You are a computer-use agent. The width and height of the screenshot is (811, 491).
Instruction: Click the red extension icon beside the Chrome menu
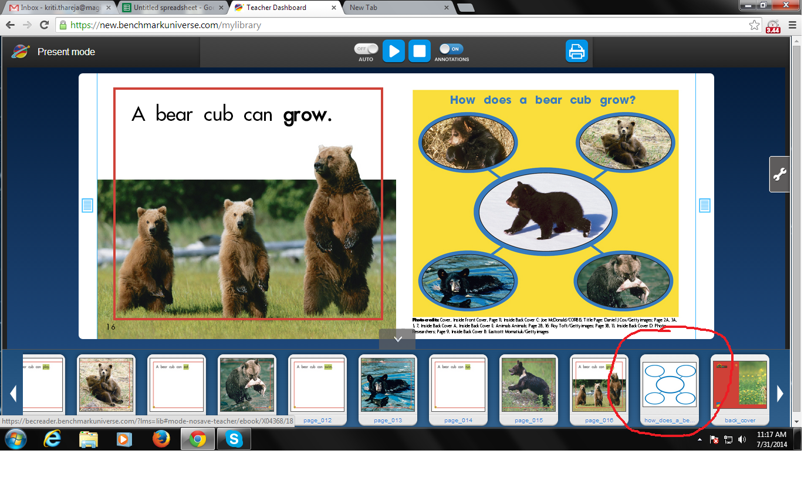773,25
